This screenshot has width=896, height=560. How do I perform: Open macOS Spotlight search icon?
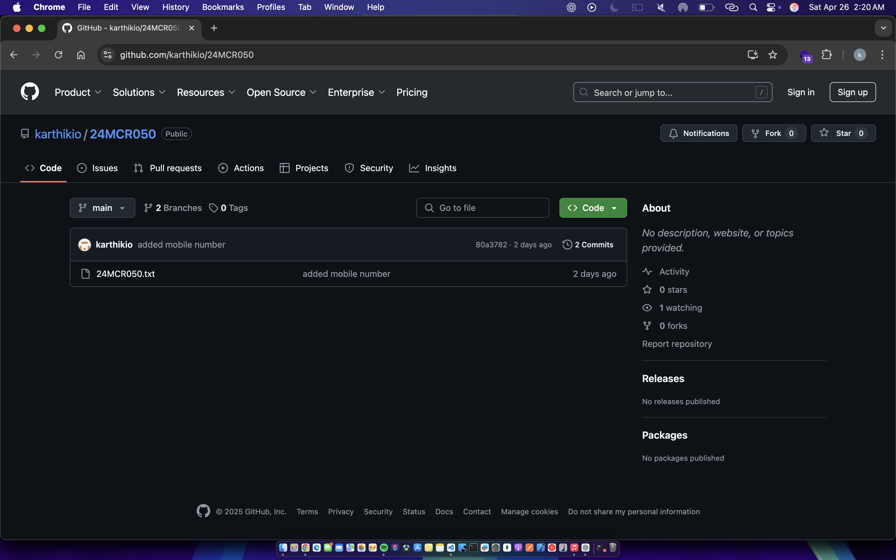[x=753, y=7]
